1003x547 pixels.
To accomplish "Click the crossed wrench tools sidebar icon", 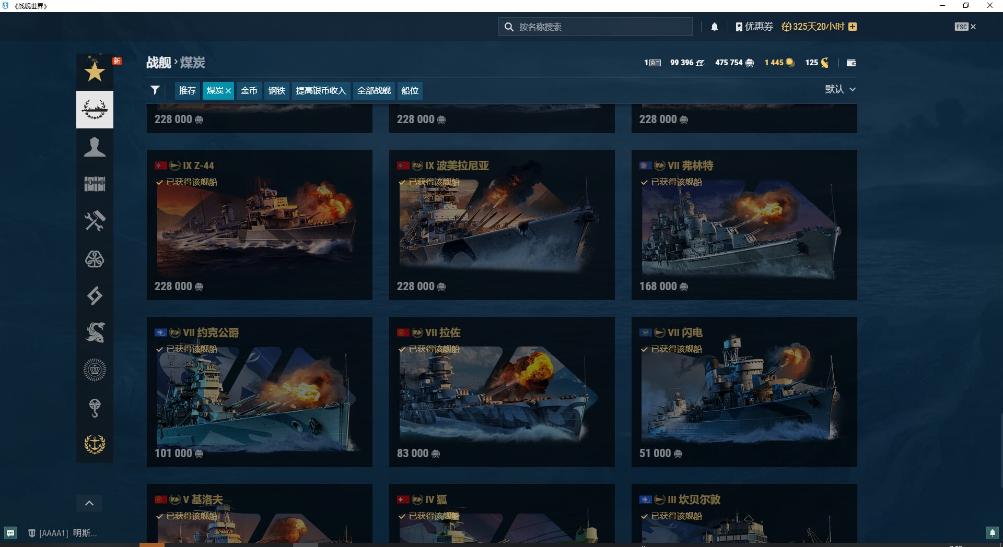I will (x=95, y=221).
